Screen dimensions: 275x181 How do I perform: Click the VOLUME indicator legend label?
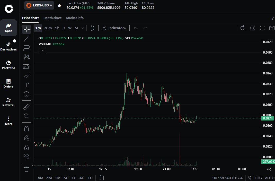pos(45,45)
